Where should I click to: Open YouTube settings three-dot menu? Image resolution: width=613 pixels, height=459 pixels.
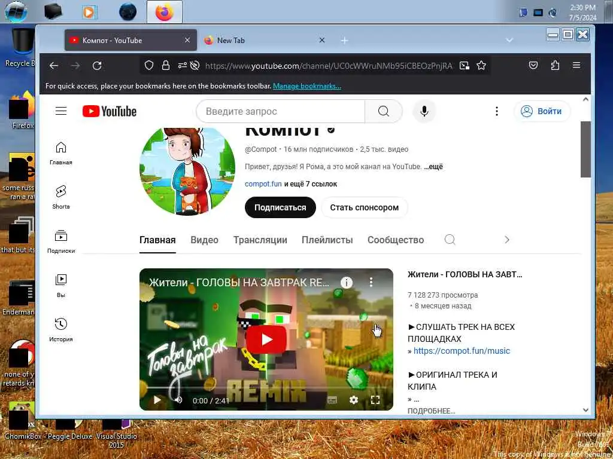point(496,111)
